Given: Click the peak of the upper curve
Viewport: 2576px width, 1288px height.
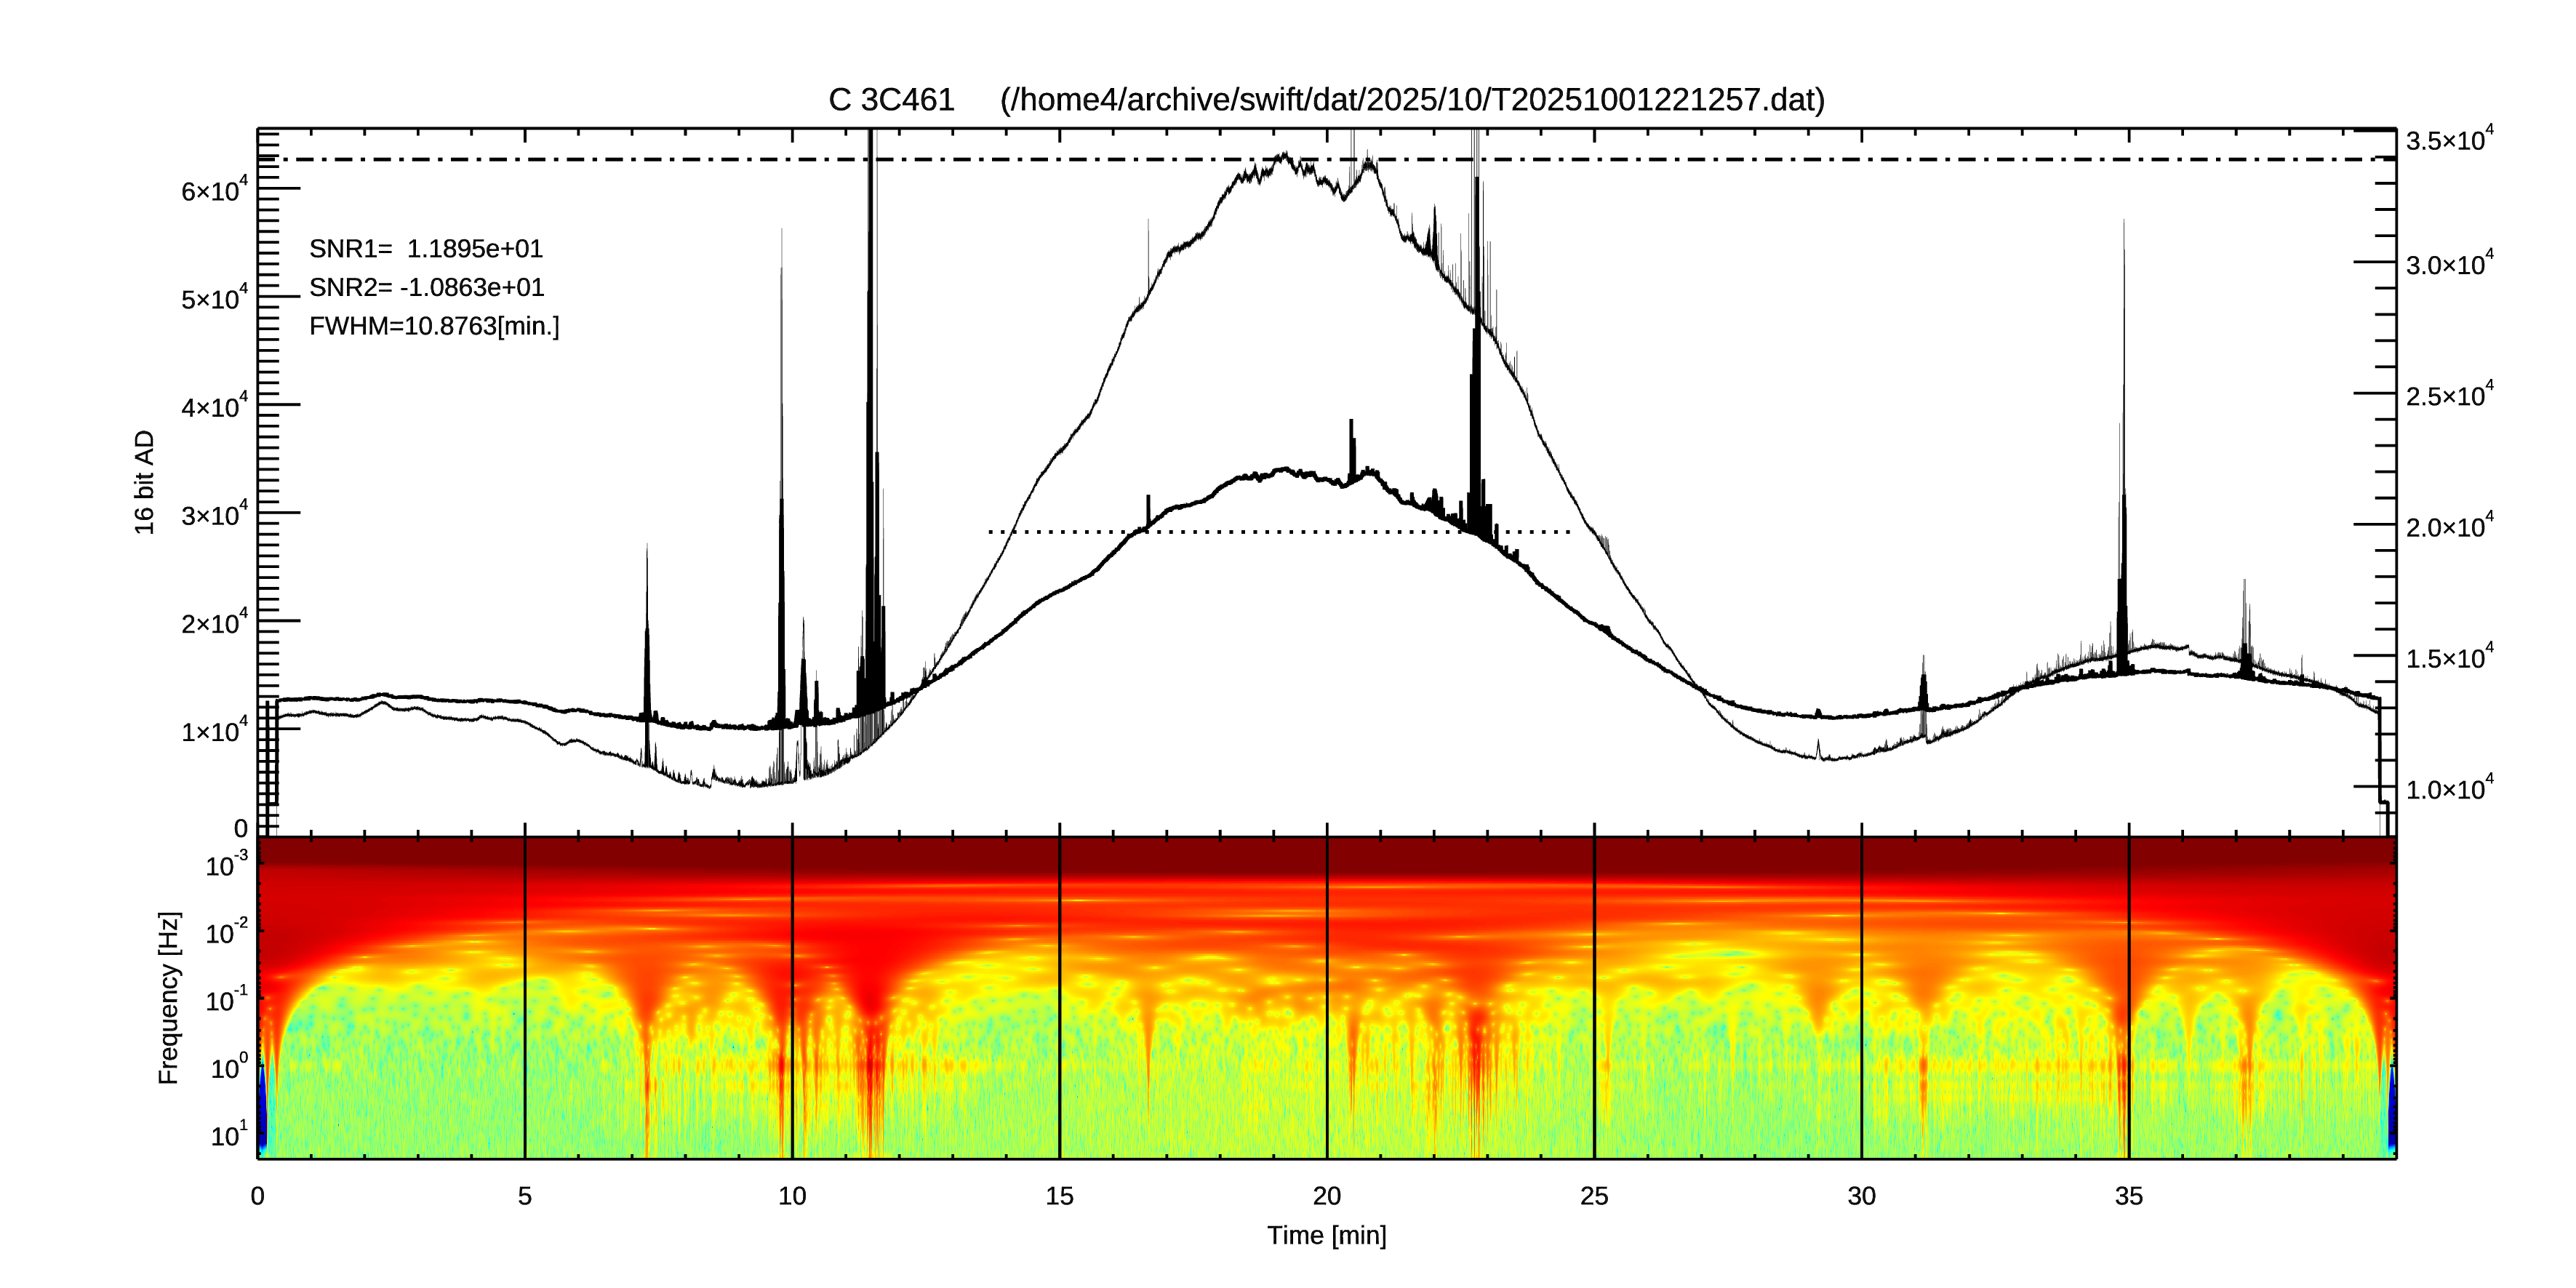Looking at the screenshot, I should 1285,156.
